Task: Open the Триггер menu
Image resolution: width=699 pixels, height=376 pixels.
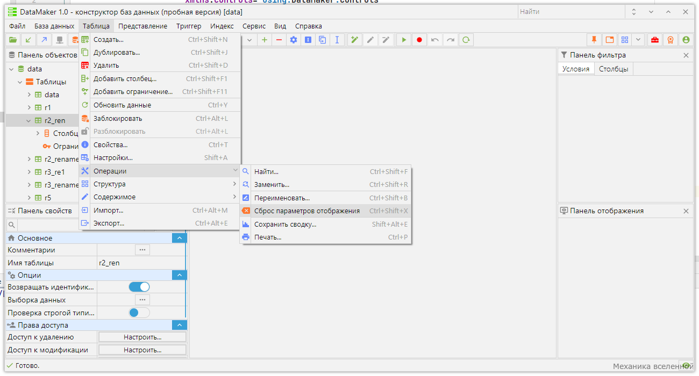Action: pyautogui.click(x=189, y=26)
